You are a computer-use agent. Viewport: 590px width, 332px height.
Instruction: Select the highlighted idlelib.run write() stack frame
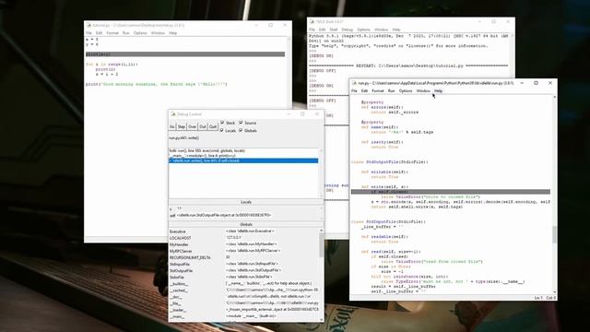pyautogui.click(x=243, y=160)
